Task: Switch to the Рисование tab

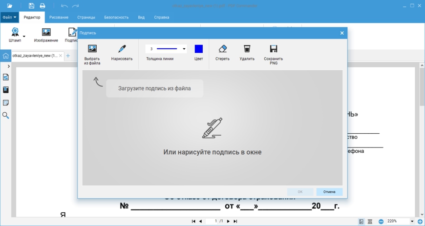Action: [59, 18]
